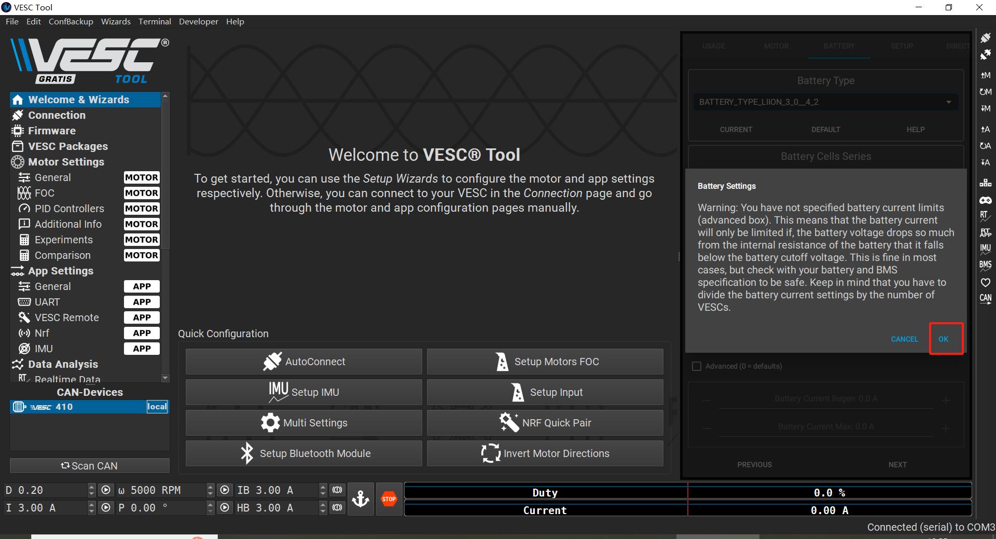Click the AutoConnect button
Viewport: 996px width, 539px height.
[304, 362]
